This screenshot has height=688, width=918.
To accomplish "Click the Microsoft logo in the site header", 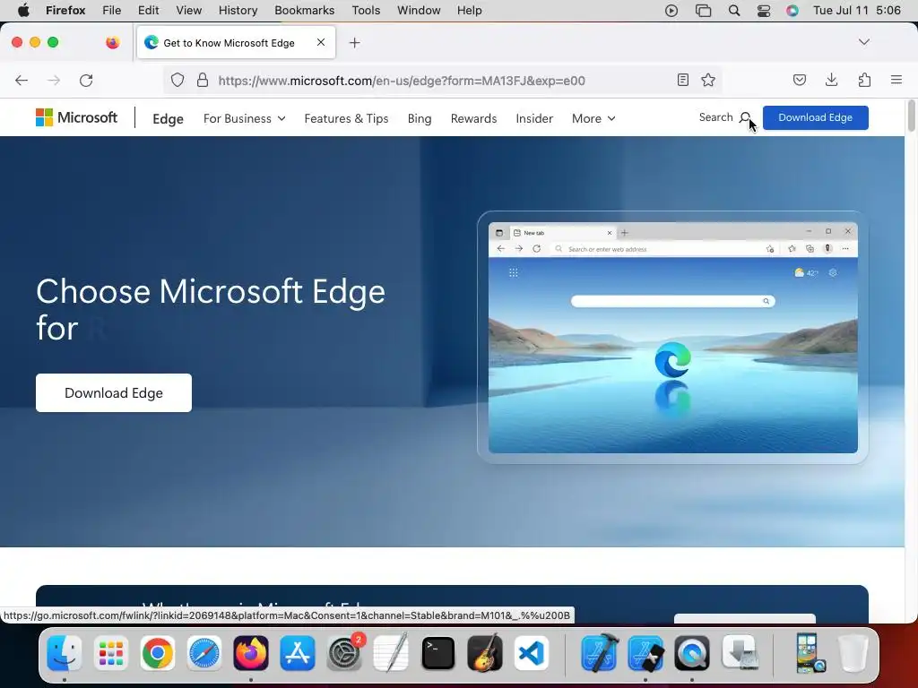I will point(77,117).
